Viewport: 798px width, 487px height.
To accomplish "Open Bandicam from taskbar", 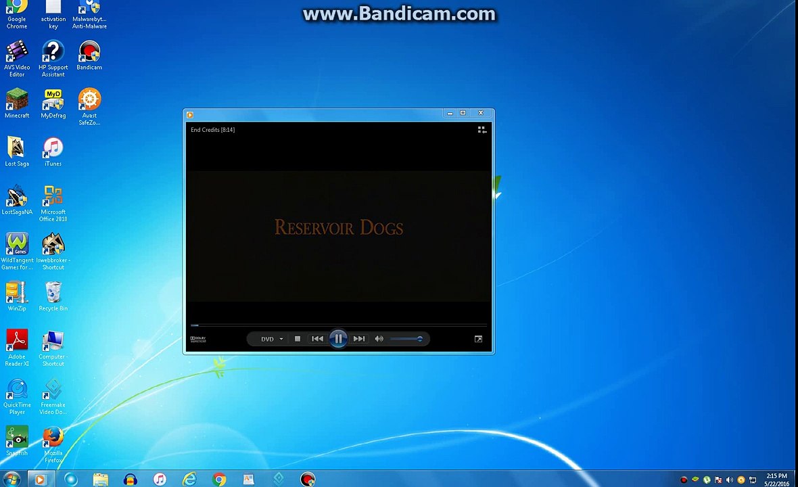I will [x=308, y=479].
